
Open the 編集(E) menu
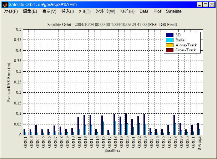point(30,11)
